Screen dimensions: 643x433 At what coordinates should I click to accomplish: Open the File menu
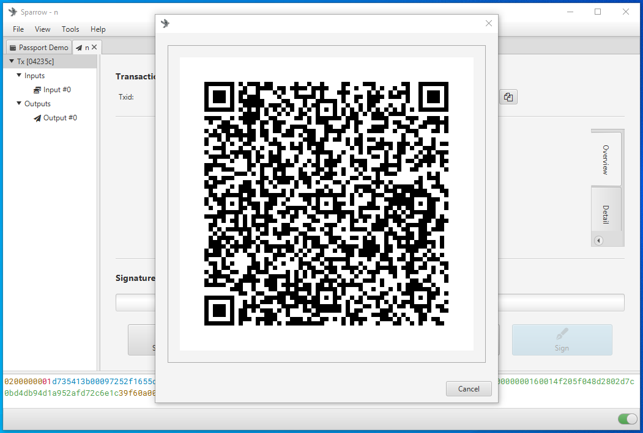(18, 29)
